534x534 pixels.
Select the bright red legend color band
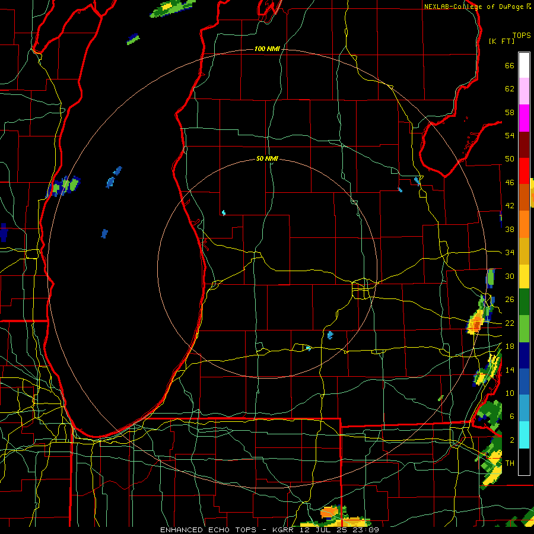524,171
